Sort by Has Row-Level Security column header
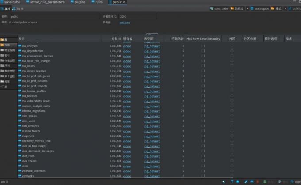 pos(203,39)
